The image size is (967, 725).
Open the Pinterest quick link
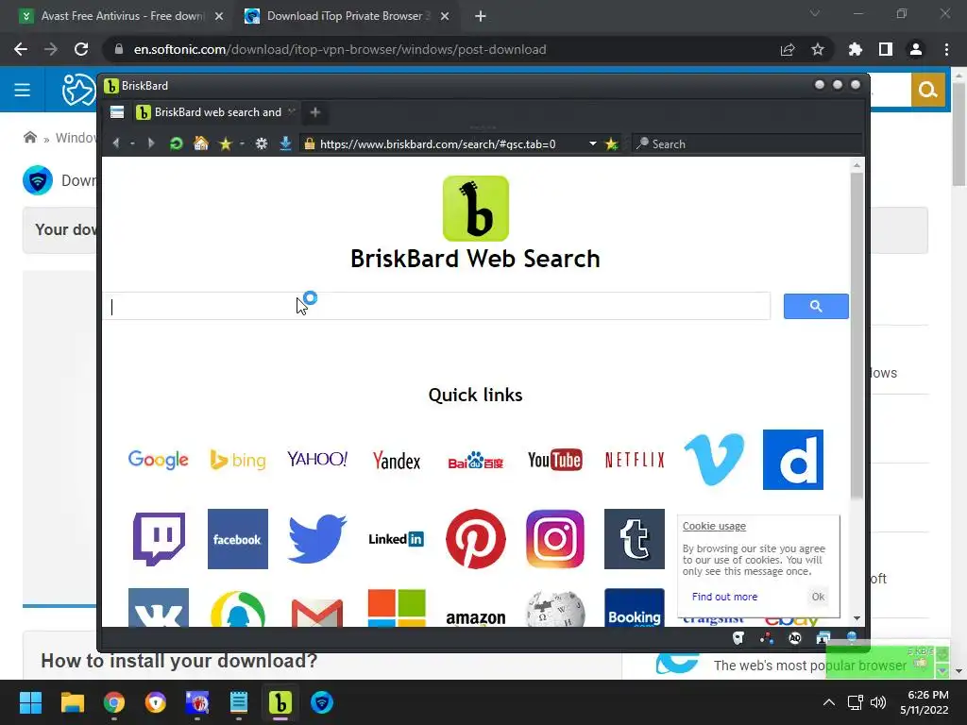pyautogui.click(x=476, y=539)
